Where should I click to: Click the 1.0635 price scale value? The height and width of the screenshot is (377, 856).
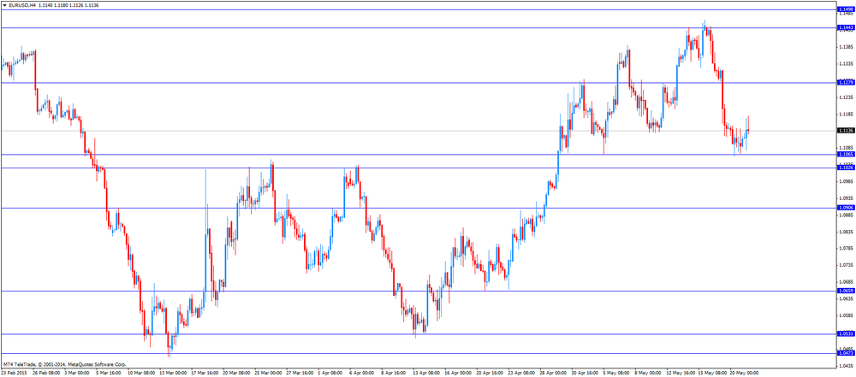(x=847, y=299)
